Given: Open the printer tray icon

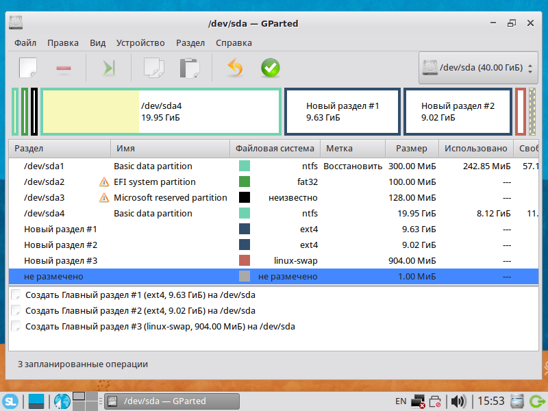Looking at the screenshot, I should (x=435, y=401).
